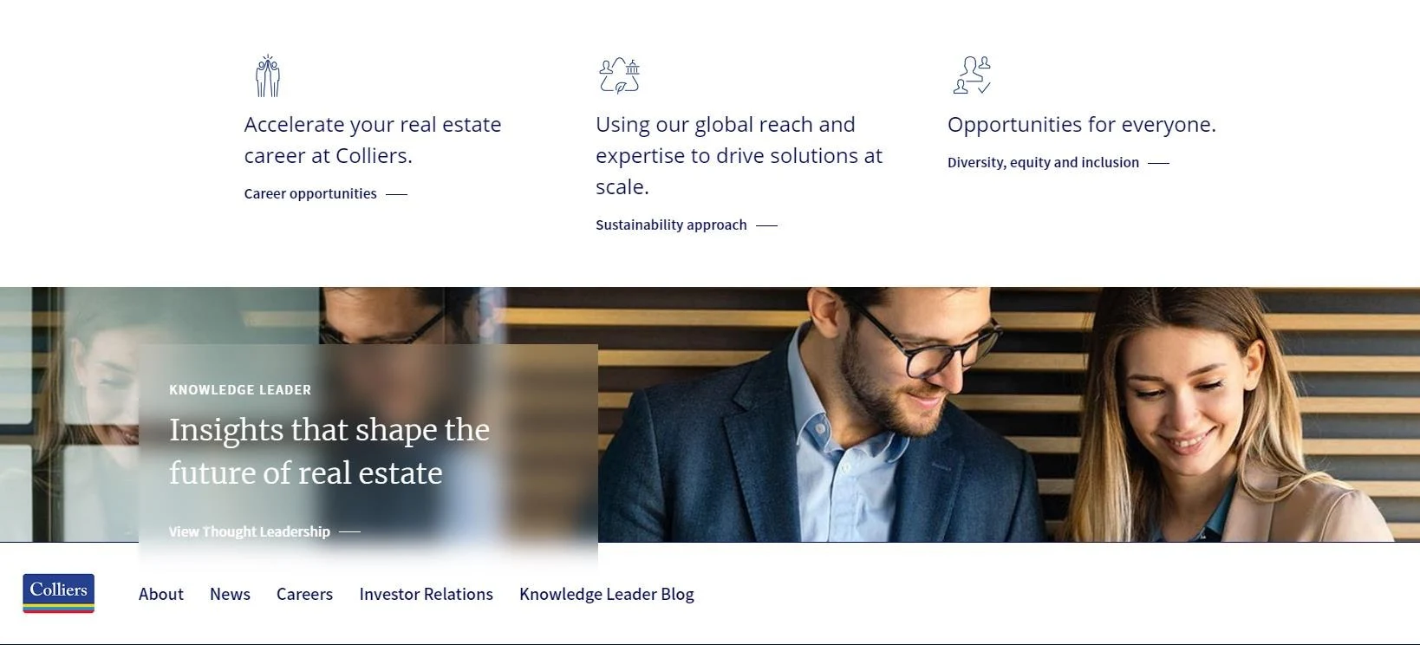Image resolution: width=1420 pixels, height=645 pixels.
Task: Visit the Knowledge Leader Blog
Action: coord(606,594)
